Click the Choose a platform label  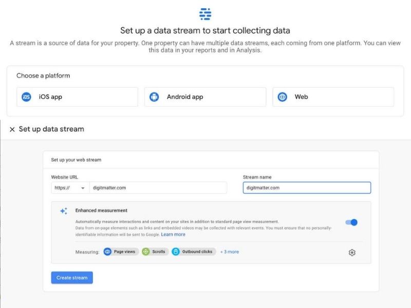coord(43,75)
